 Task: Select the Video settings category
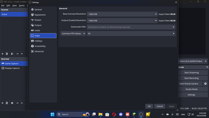43,36
